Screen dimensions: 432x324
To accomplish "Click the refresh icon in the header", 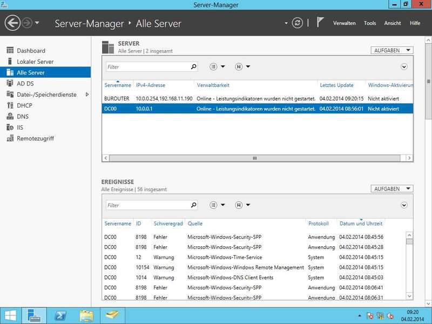I will click(x=297, y=23).
